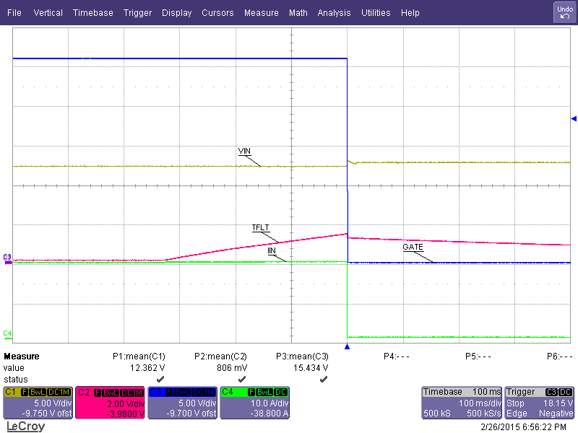
Task: Click the LeCroy logo link
Action: point(25,427)
